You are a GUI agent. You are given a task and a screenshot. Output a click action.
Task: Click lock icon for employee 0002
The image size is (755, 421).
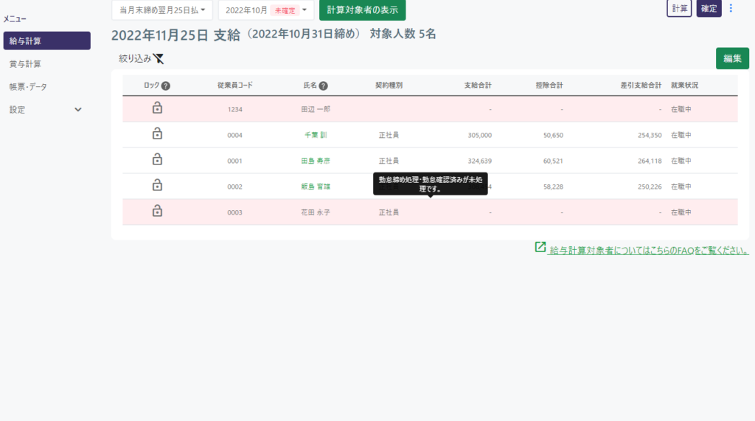click(x=157, y=186)
